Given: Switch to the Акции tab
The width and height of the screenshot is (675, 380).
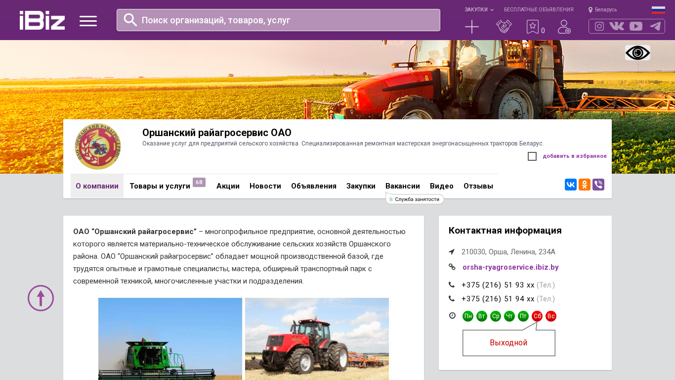Looking at the screenshot, I should tap(228, 186).
